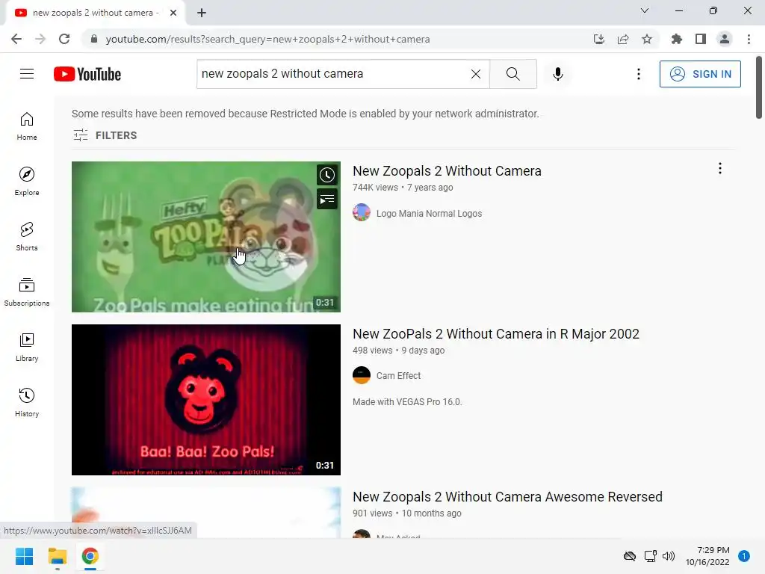The height and width of the screenshot is (574, 765).
Task: Share this page icon
Action: pyautogui.click(x=623, y=39)
